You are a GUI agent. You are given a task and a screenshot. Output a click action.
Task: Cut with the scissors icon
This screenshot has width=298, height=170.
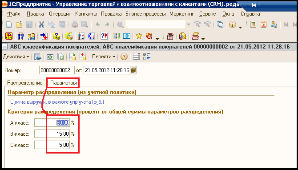pyautogui.click(x=41, y=24)
